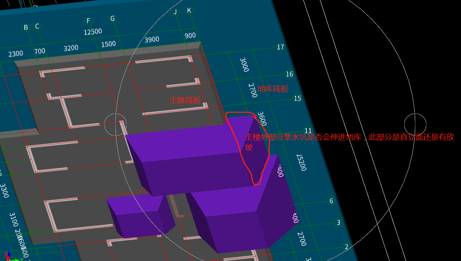Click the 3100 dimension on the left edge
The width and height of the screenshot is (461, 261).
pyautogui.click(x=13, y=219)
